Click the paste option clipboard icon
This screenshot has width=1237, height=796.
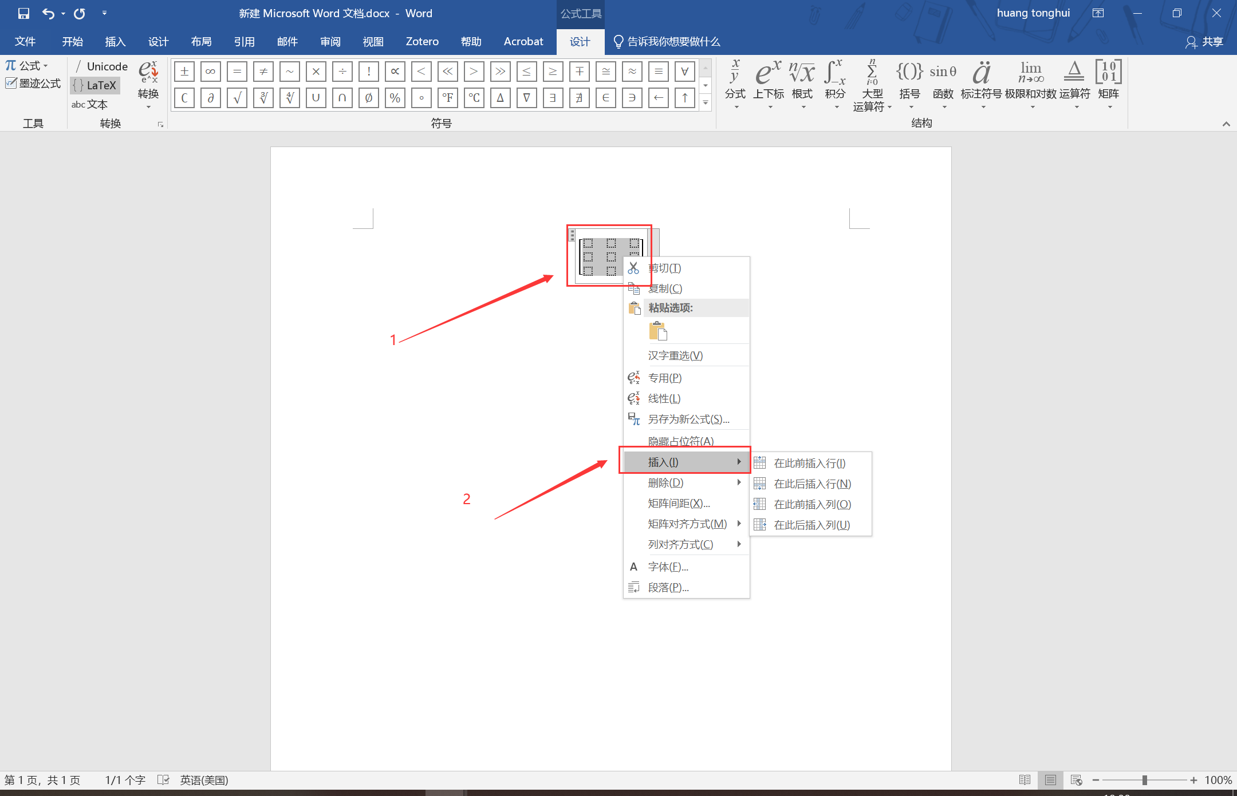point(658,331)
